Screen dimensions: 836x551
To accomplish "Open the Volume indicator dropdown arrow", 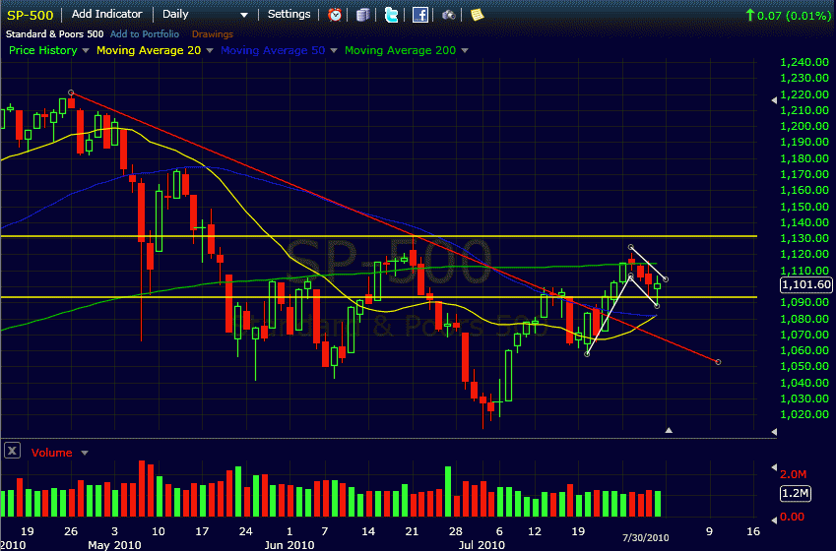I will 85,454.
